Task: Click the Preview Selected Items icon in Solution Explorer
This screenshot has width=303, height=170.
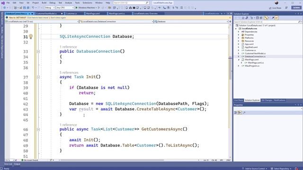Action: click(x=276, y=18)
